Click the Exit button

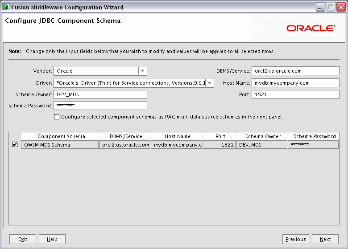point(23,239)
